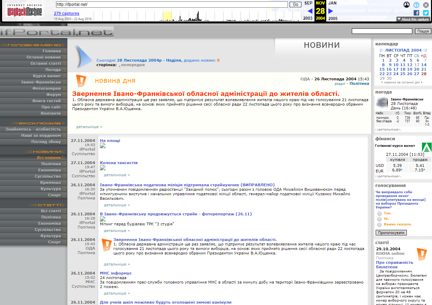Click детальніше under the news of the day
The height and width of the screenshot is (305, 432).
(90, 127)
